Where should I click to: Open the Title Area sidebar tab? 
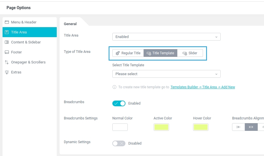click(30, 32)
